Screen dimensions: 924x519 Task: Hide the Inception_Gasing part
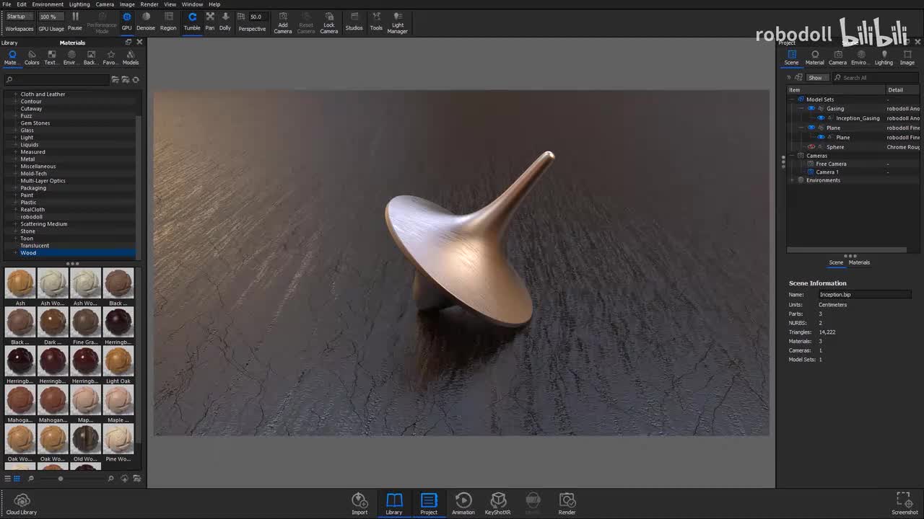tap(821, 118)
